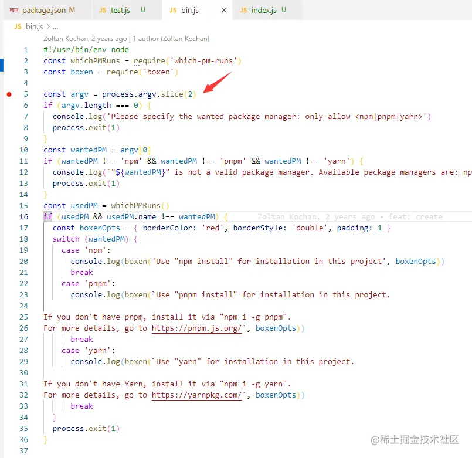This screenshot has width=472, height=458.
Task: Click process.argv.slice(2) on line 5
Action: coord(149,94)
